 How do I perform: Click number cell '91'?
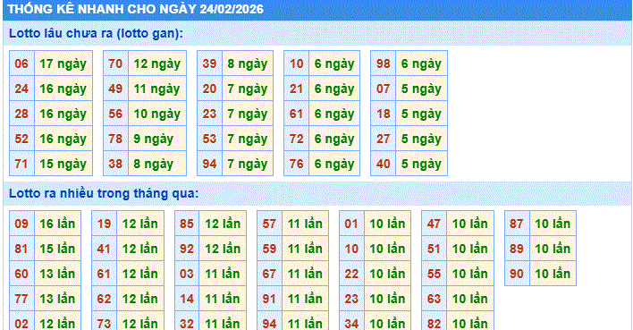point(269,299)
